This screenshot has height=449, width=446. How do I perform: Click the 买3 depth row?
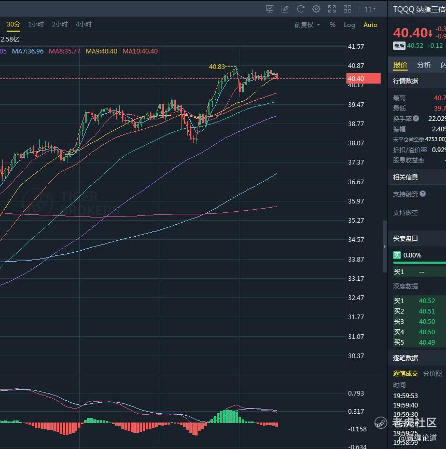tap(420, 322)
